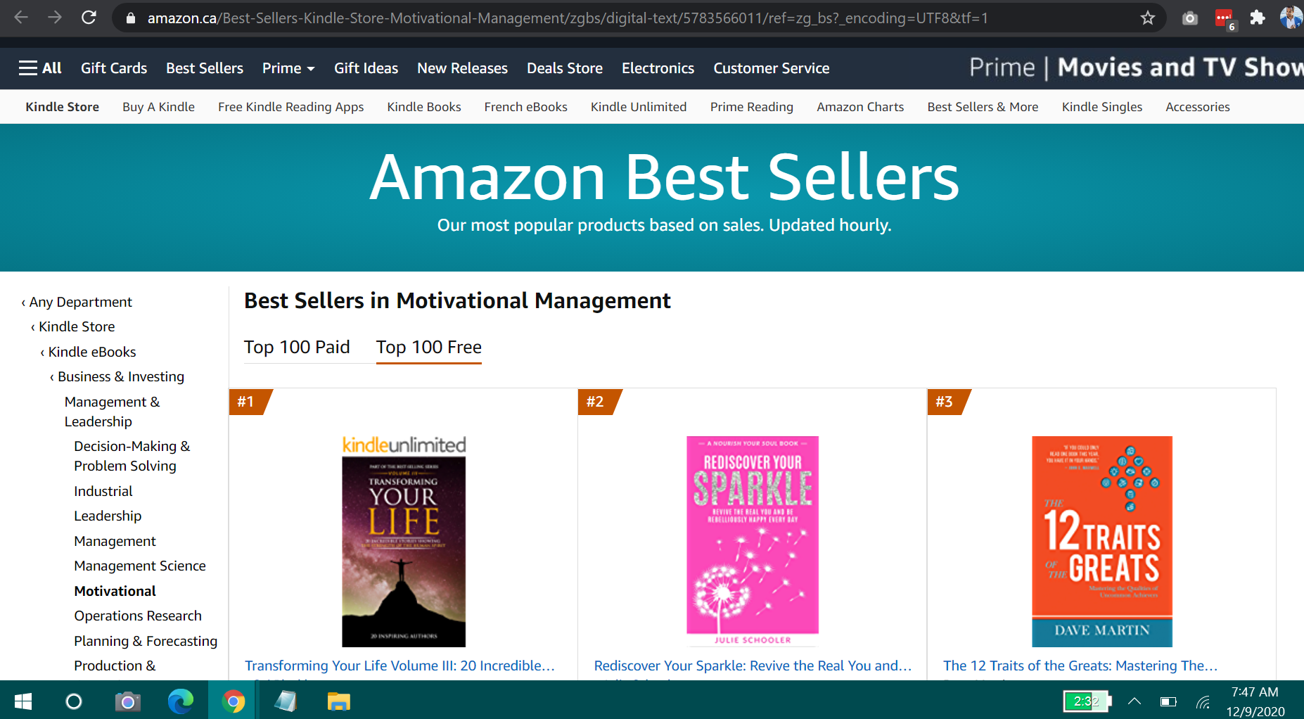
Task: Expand the Prime dropdown menu
Action: click(288, 68)
